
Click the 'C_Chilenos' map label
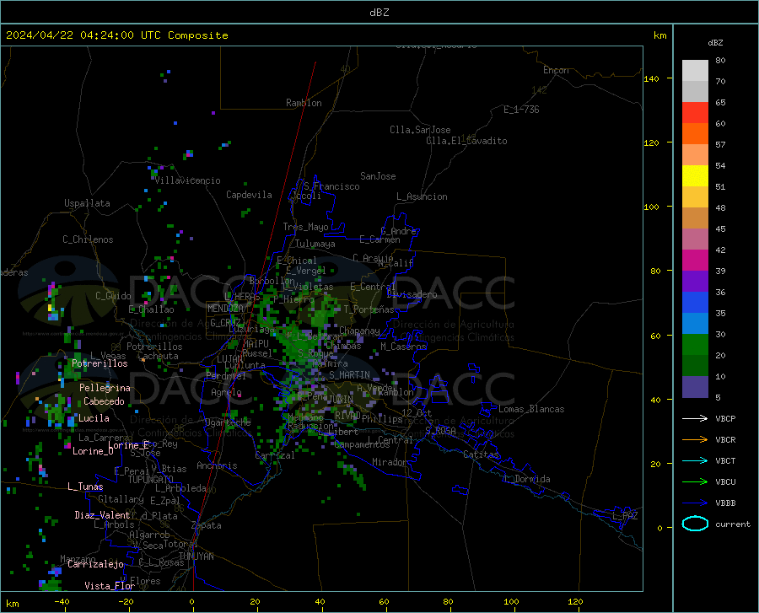pos(88,239)
